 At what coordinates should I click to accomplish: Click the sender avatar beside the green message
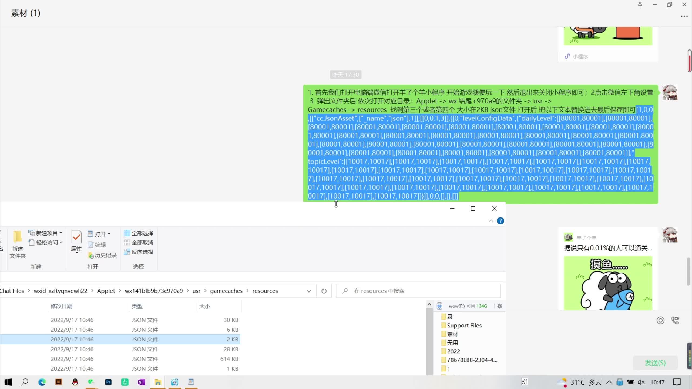(x=670, y=92)
